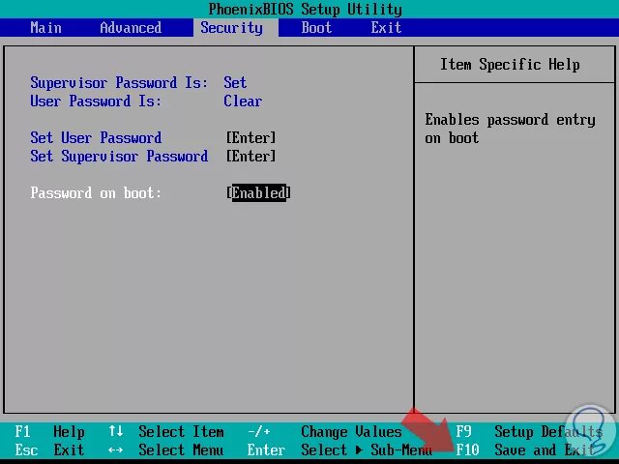Click the Select Menu footer label

click(181, 449)
